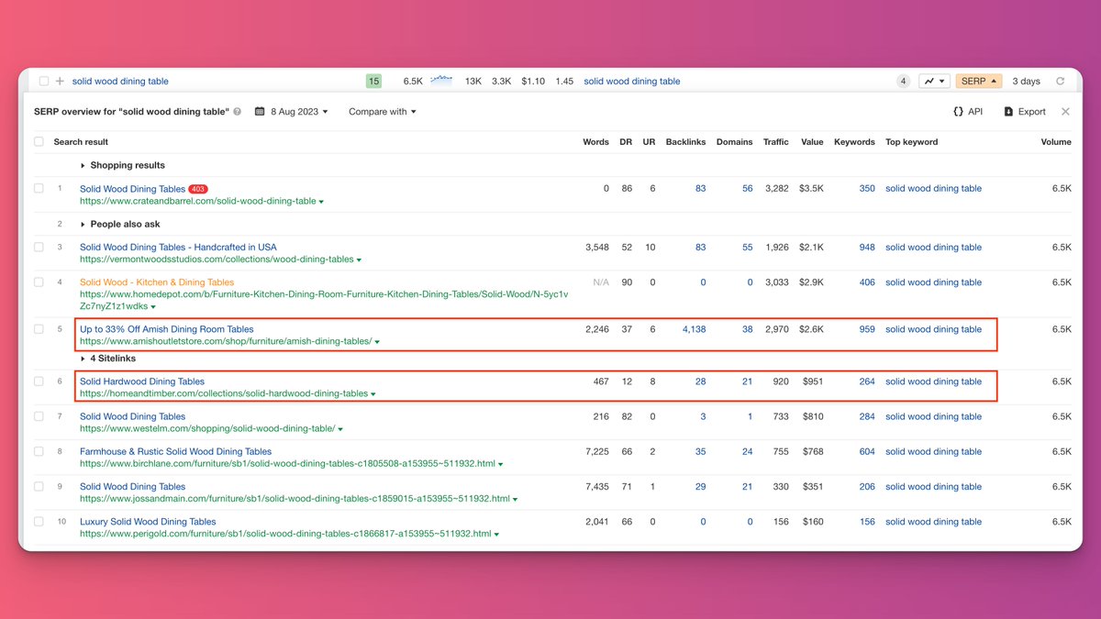
Task: Click the keyword solid wood dining table top-left
Action: coord(120,81)
